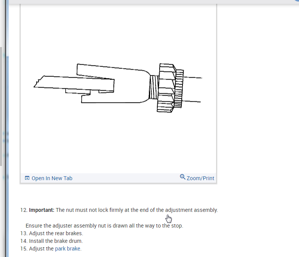This screenshot has height=257, width=299.
Task: Click the bold Important: label in step 12
Action: click(42, 210)
